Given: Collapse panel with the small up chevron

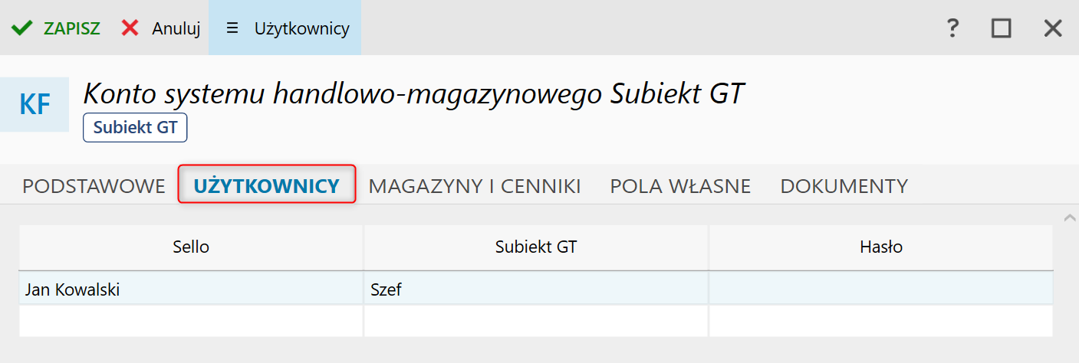Looking at the screenshot, I should click(1070, 219).
